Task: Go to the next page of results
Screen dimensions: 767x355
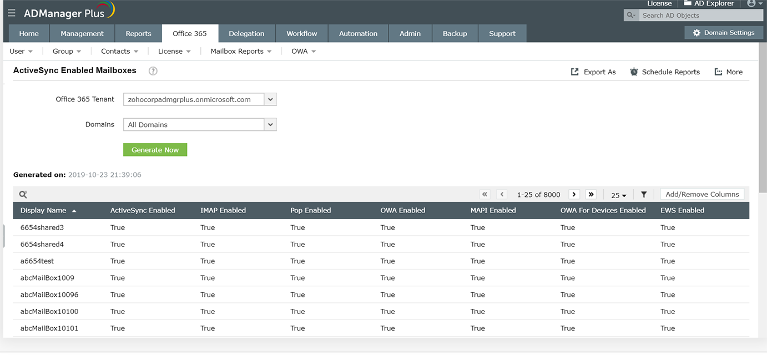Action: pos(574,194)
